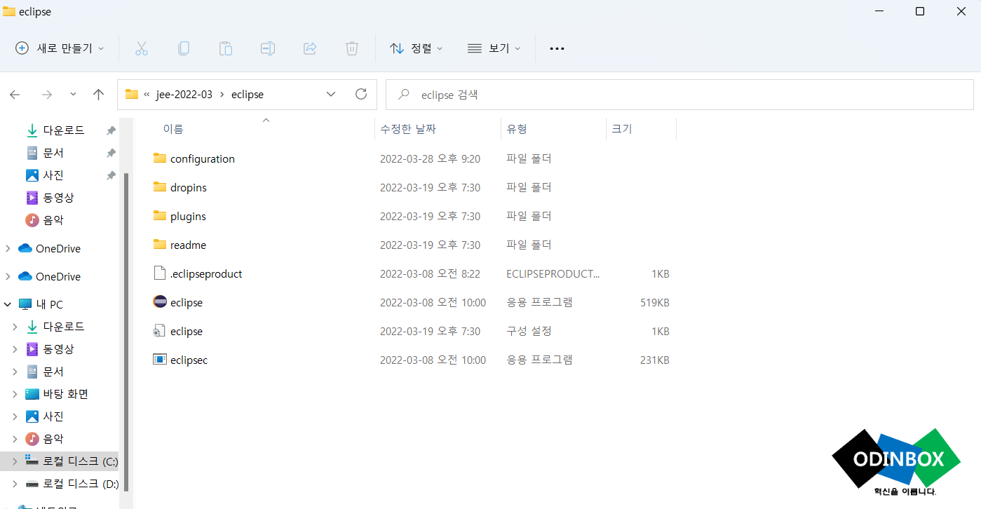Click the Delete trash can icon
Image resolution: width=981 pixels, height=509 pixels.
pos(352,48)
